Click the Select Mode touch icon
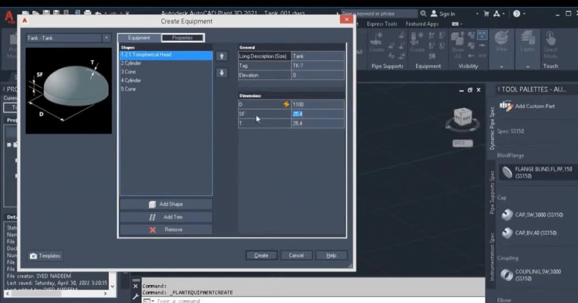Viewport: 578px width, 303px height. pyautogui.click(x=550, y=45)
